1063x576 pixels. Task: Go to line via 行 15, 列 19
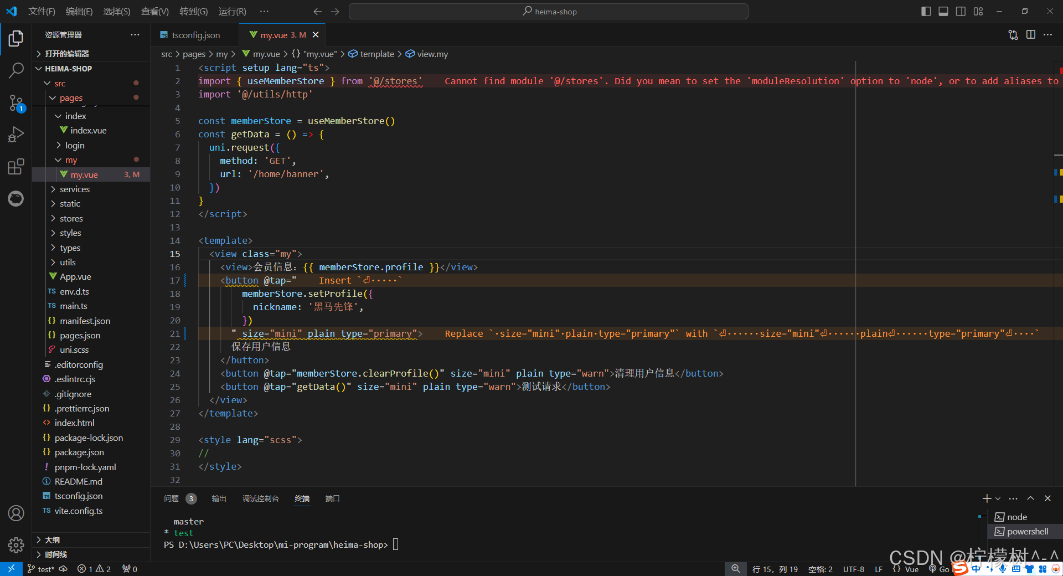775,569
